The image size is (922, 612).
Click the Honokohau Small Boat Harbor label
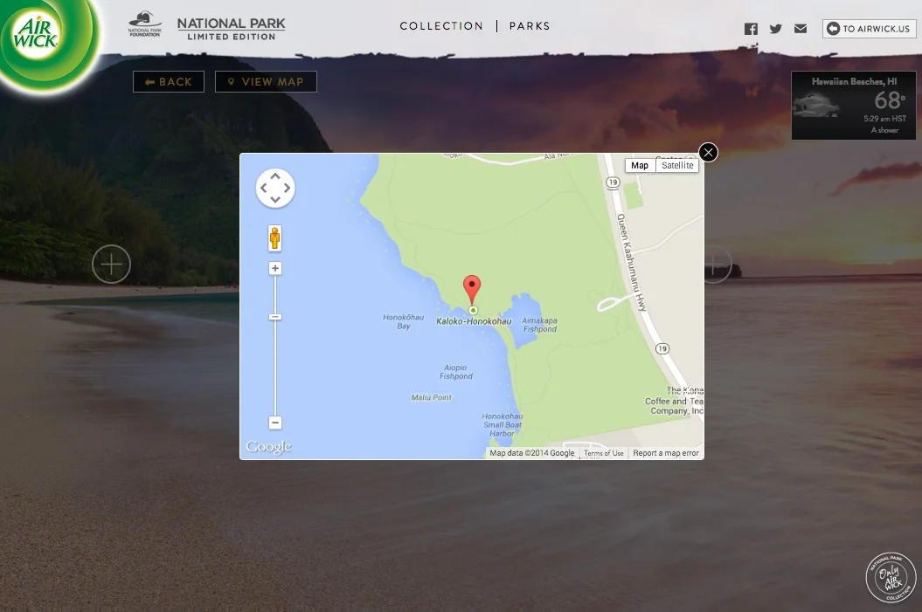[x=503, y=424]
